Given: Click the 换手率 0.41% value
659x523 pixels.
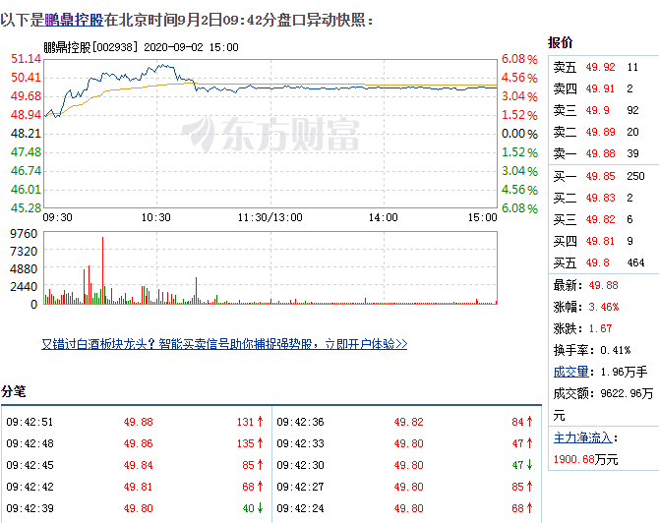Looking at the screenshot, I should click(616, 350).
